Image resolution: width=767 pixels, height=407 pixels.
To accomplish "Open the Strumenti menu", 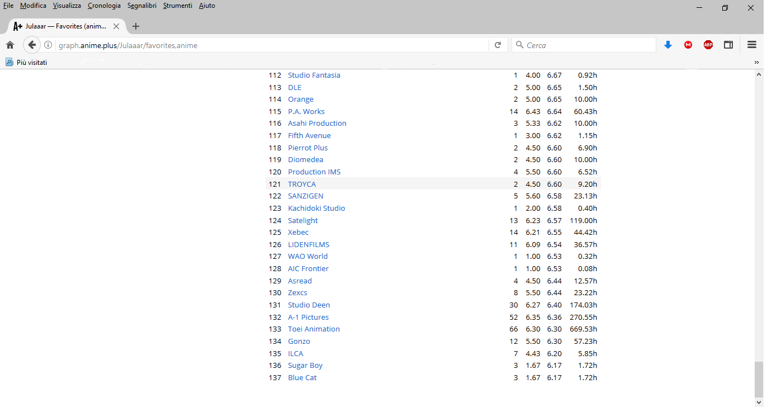I will 177,6.
